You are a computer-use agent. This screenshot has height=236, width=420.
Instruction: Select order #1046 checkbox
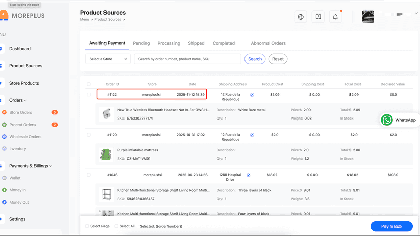click(x=89, y=175)
